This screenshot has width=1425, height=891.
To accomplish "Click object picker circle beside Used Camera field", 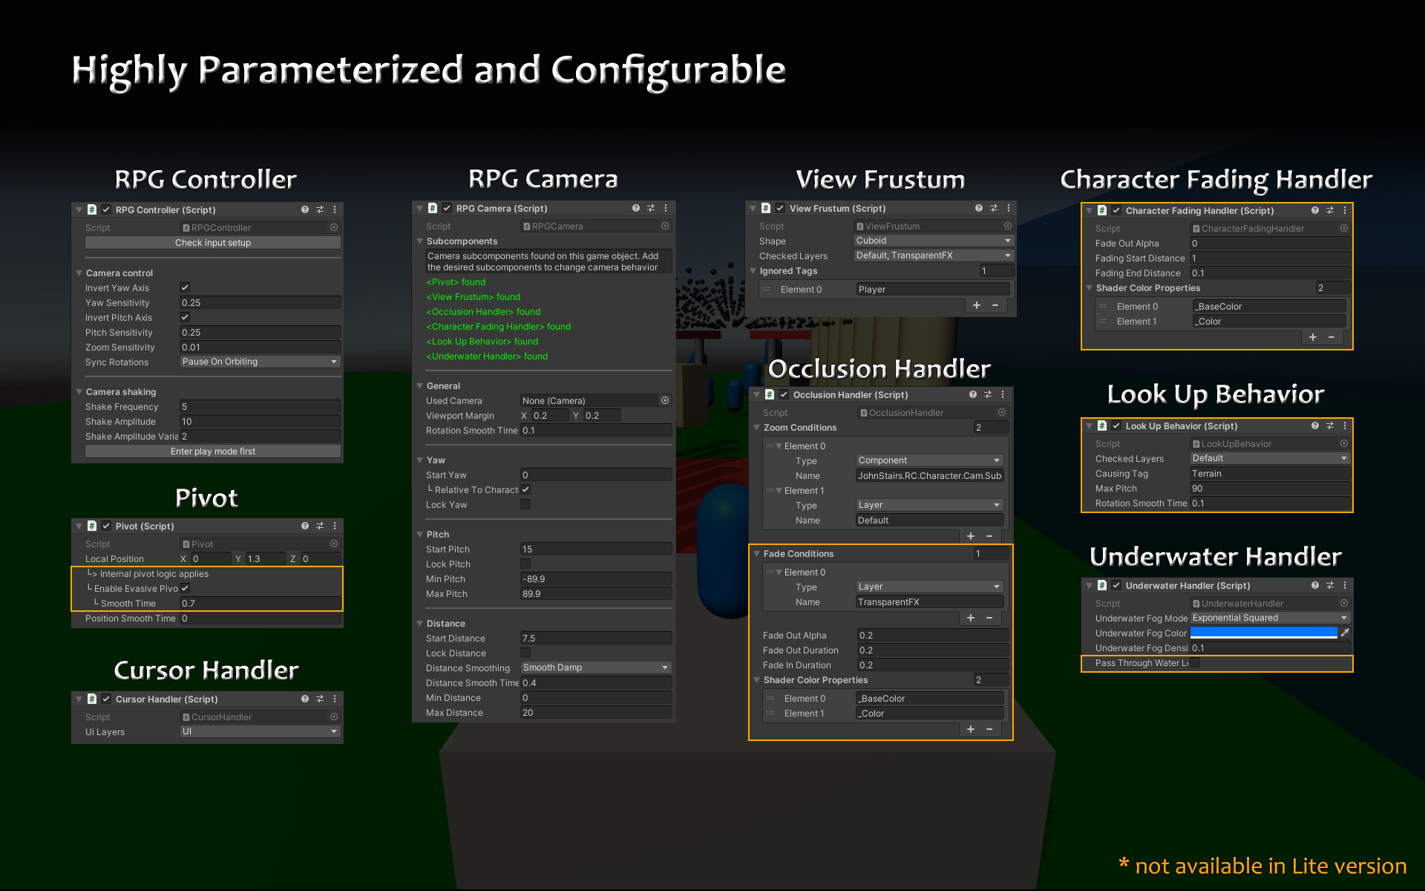I will coord(665,401).
